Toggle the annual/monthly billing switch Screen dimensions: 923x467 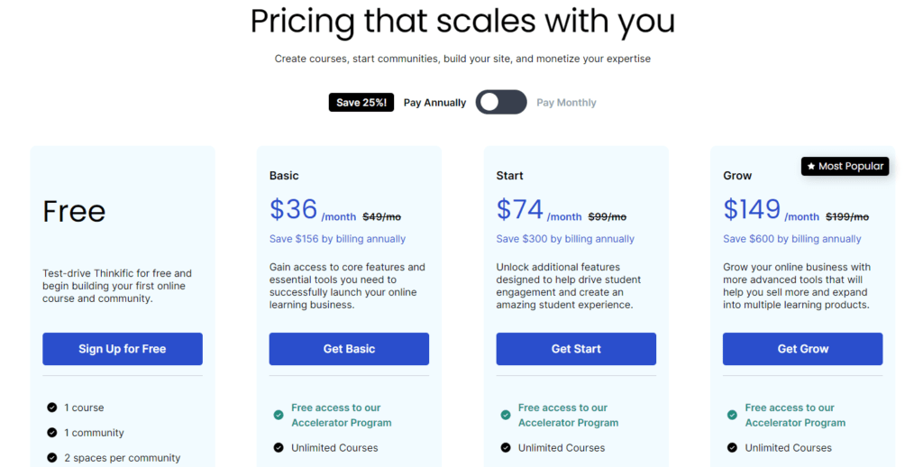[501, 103]
